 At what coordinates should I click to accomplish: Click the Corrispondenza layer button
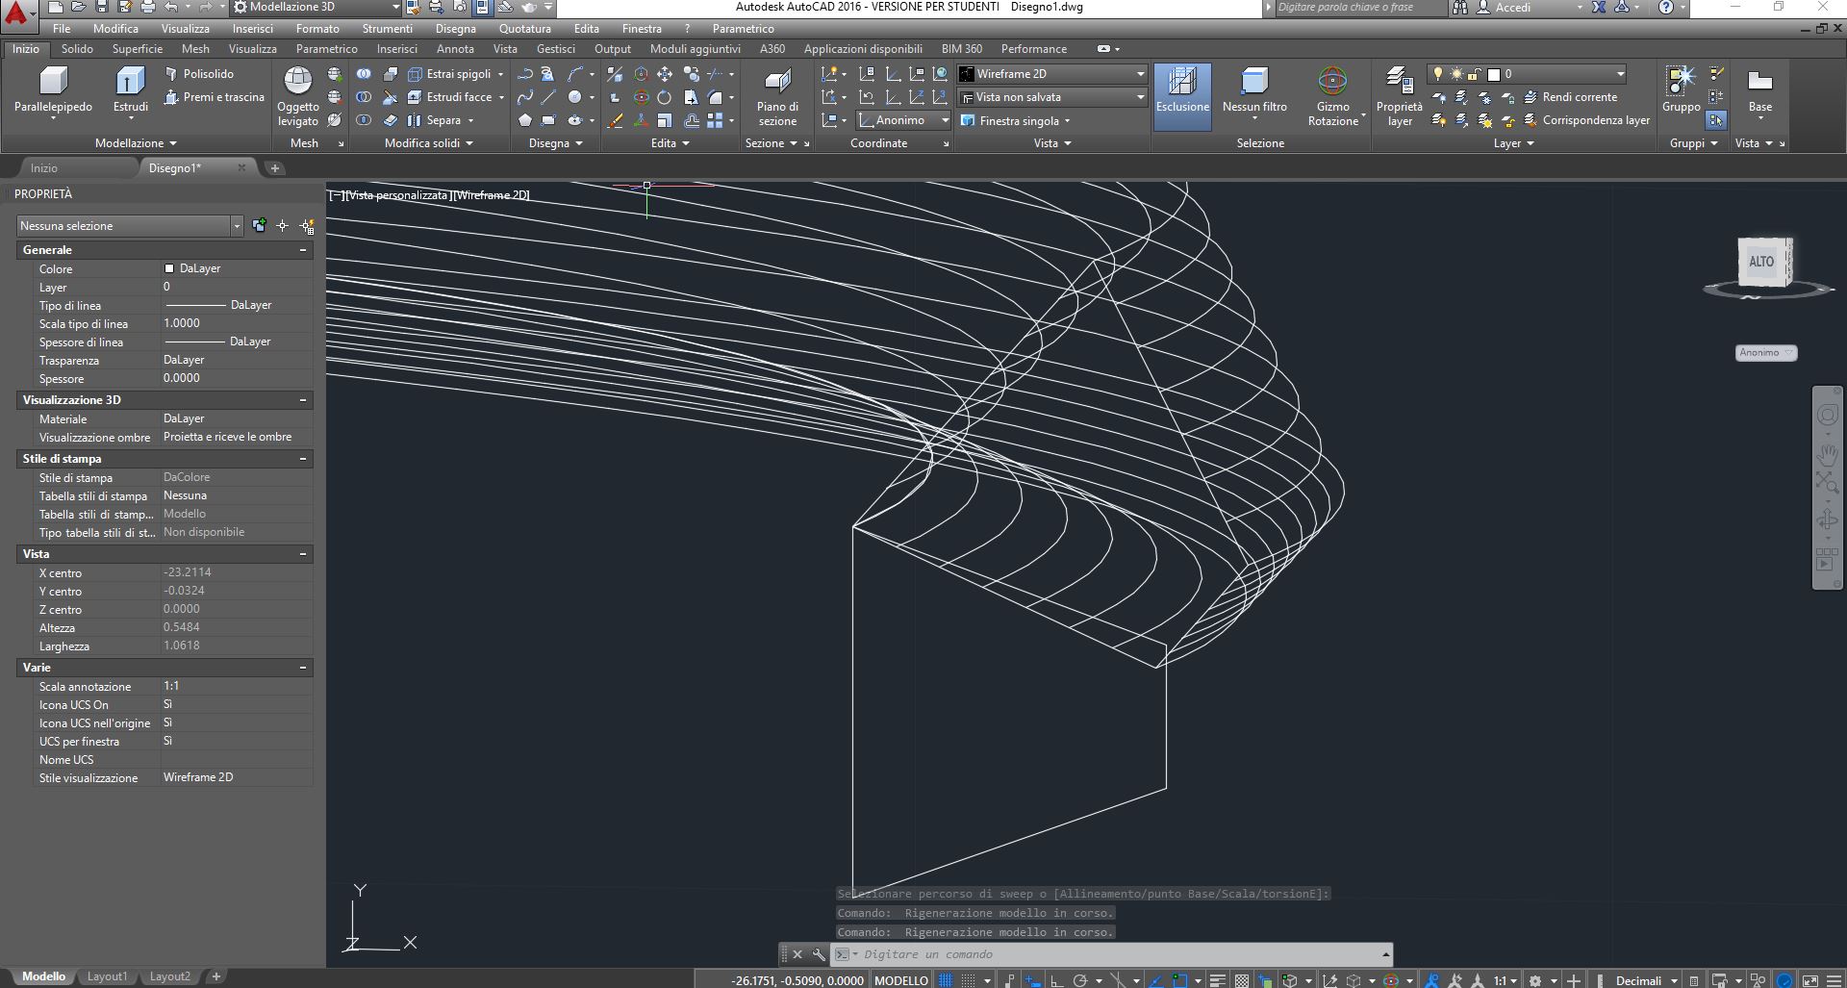[x=1587, y=120]
